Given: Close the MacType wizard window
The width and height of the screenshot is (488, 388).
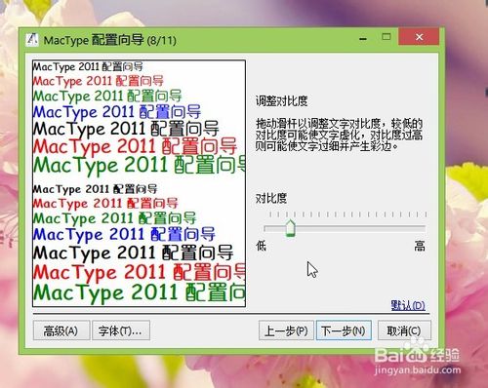Looking at the screenshot, I should coord(419,37).
